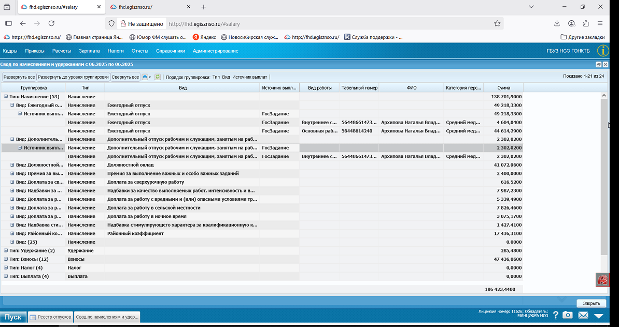Open the Администрирование menu
The width and height of the screenshot is (619, 327).
click(x=216, y=51)
